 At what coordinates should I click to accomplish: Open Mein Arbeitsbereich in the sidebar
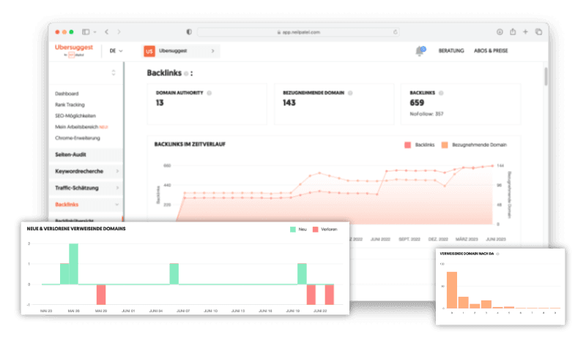(77, 127)
